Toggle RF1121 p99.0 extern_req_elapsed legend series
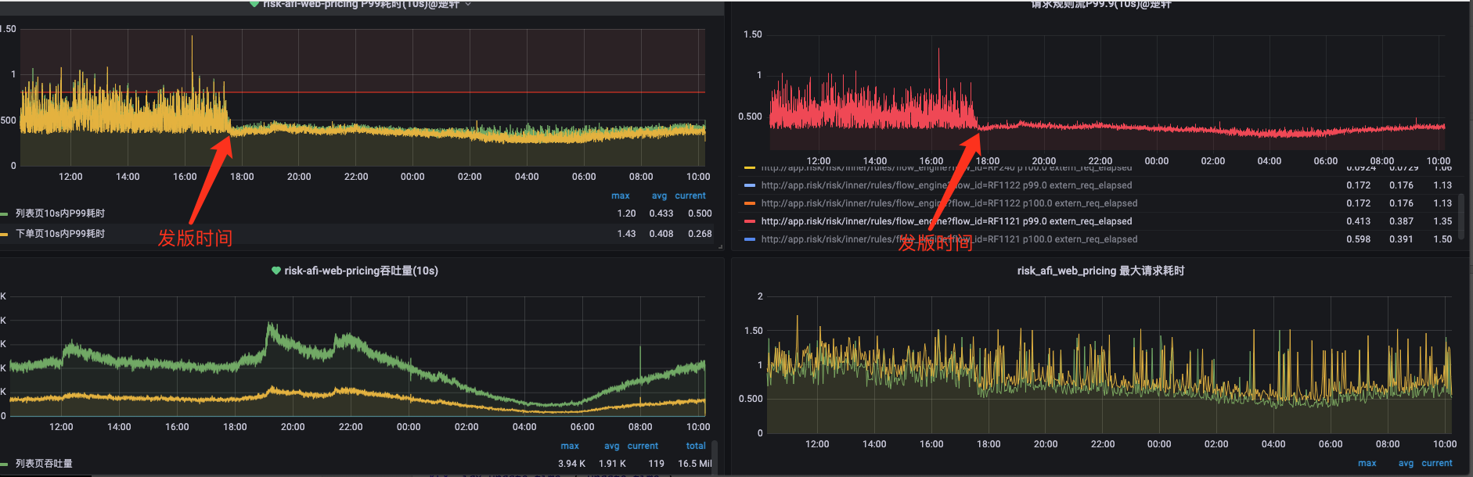The image size is (1473, 477). [946, 221]
